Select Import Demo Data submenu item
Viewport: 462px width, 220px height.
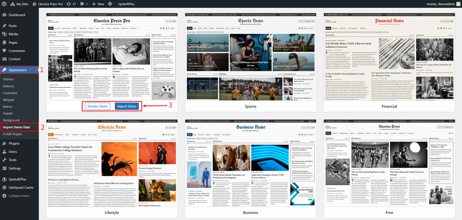tap(16, 127)
